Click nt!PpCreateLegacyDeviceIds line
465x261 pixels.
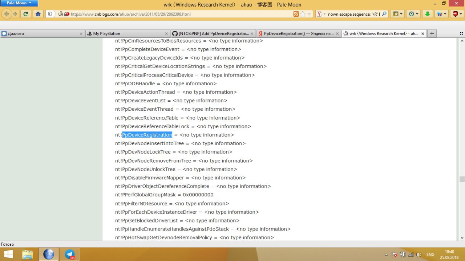(180, 58)
